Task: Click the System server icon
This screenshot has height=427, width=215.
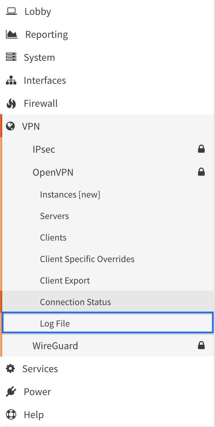Action: tap(11, 57)
